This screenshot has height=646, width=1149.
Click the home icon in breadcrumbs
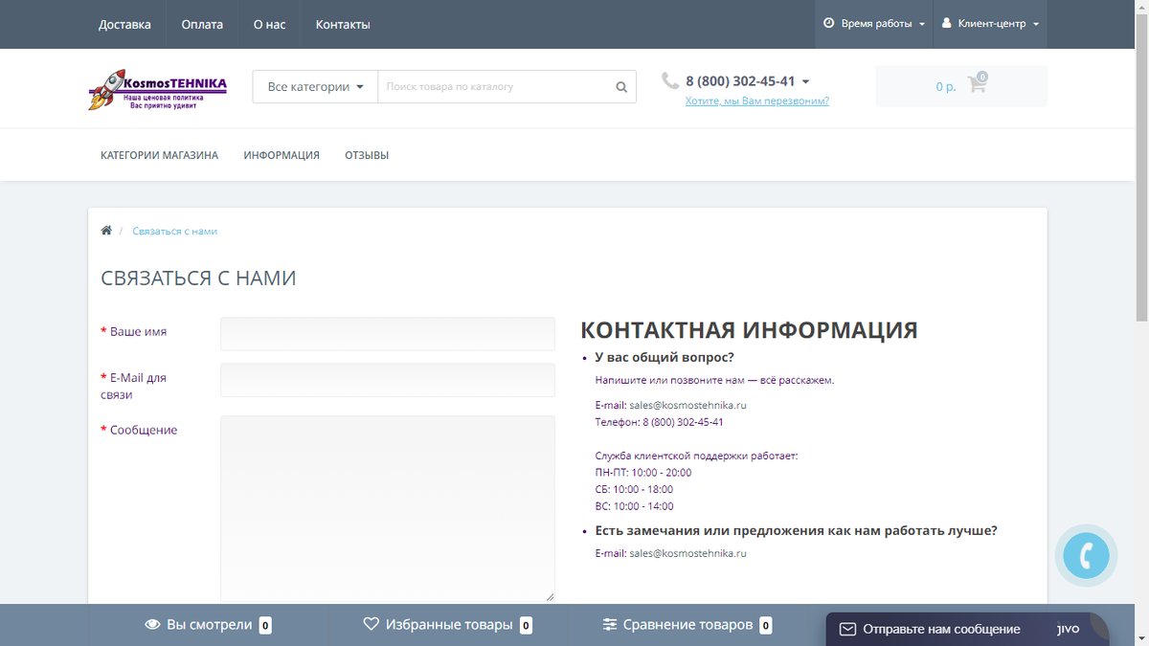click(x=106, y=231)
